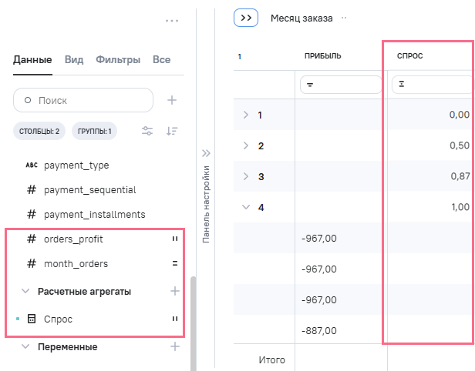
Task: Toggle the group marker on month_orders
Action: click(x=174, y=264)
